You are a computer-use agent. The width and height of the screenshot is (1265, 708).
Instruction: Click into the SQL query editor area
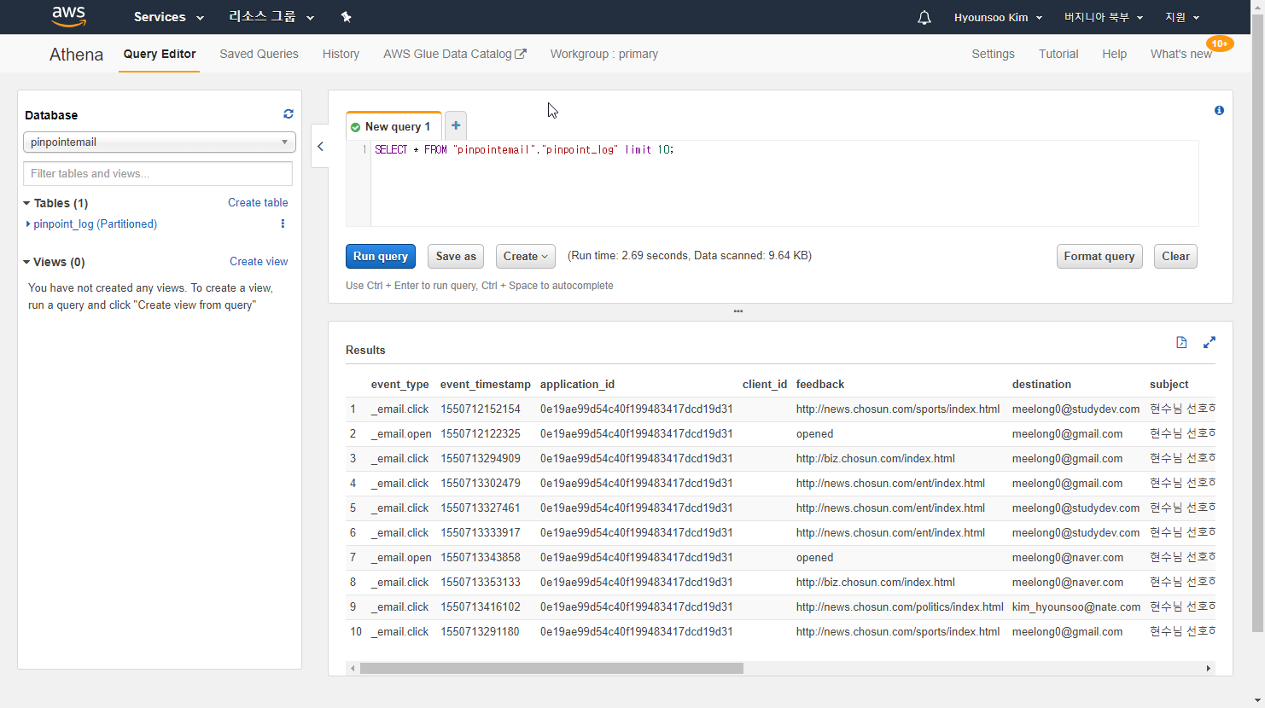tap(784, 183)
